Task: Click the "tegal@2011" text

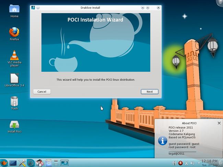Action: [x=176, y=154]
